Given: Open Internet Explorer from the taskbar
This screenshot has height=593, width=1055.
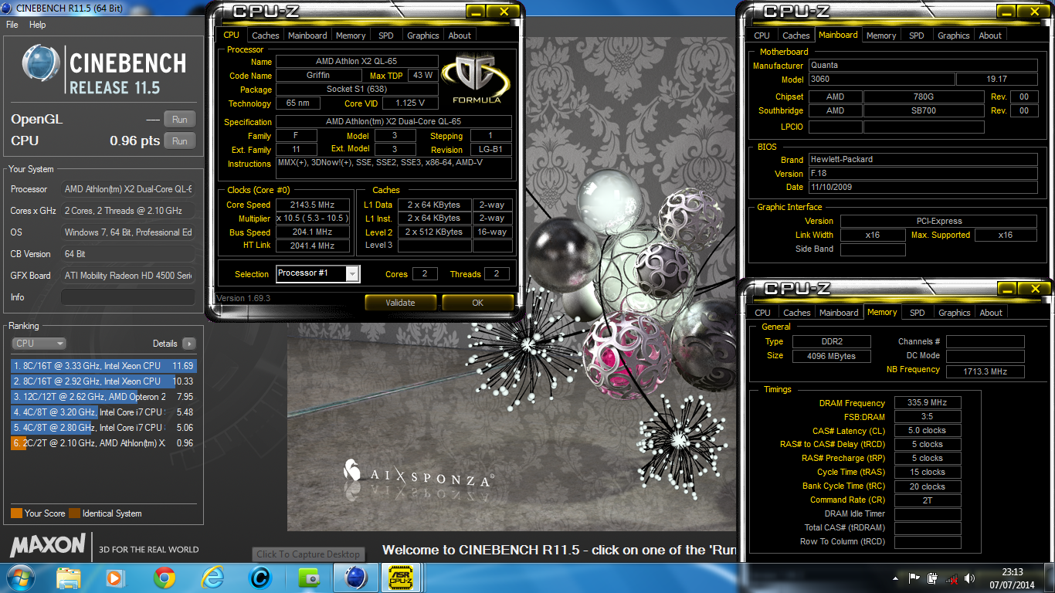Looking at the screenshot, I should point(212,578).
